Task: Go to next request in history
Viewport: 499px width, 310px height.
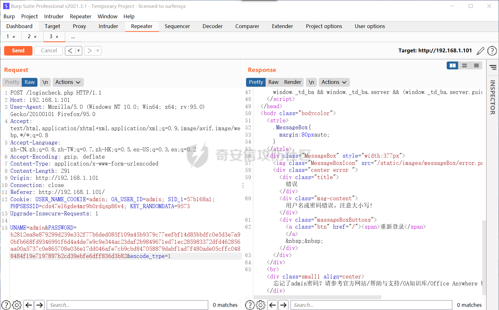Action: (89, 50)
